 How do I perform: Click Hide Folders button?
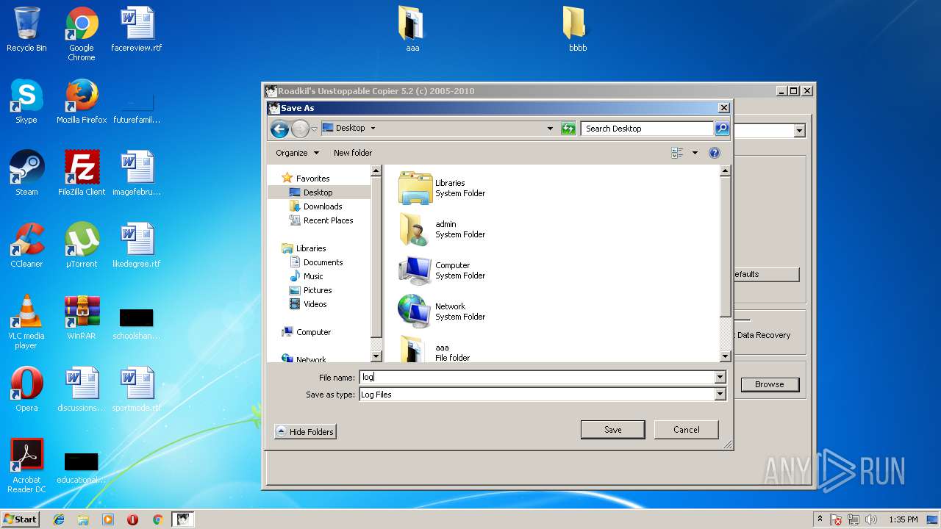pyautogui.click(x=305, y=432)
